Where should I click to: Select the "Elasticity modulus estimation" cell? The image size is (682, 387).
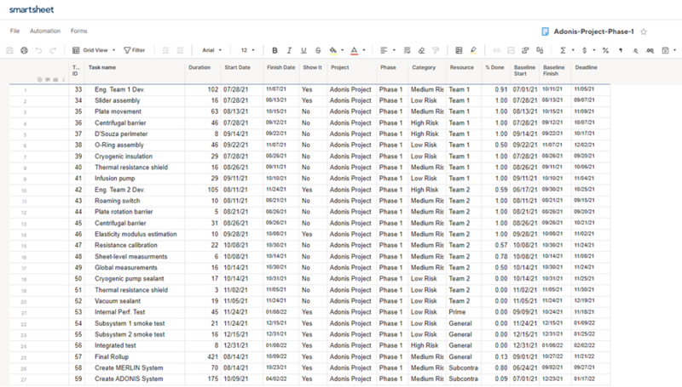click(x=136, y=234)
